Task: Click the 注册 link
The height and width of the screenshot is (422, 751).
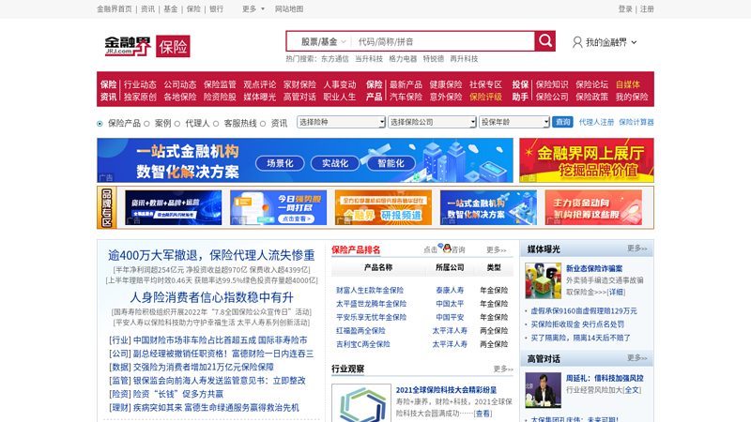Action: pyautogui.click(x=647, y=8)
